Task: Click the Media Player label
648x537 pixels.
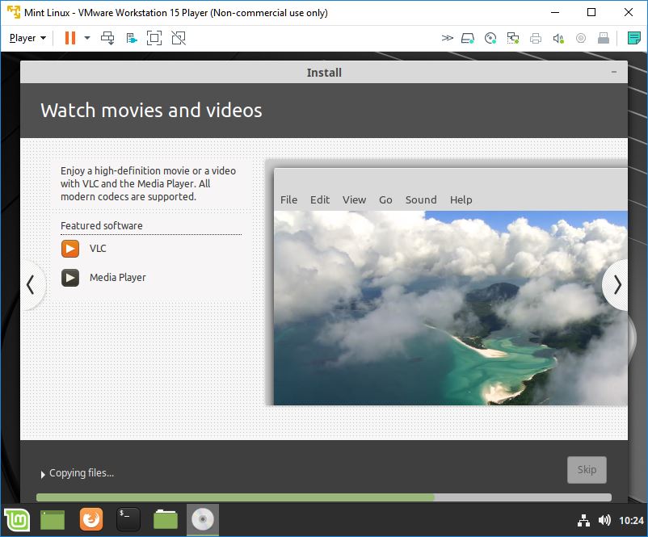Action: (118, 278)
